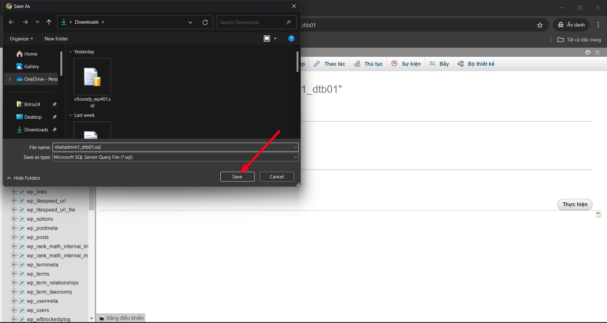The image size is (607, 323).
Task: Click Hide Folders
Action: tap(24, 178)
